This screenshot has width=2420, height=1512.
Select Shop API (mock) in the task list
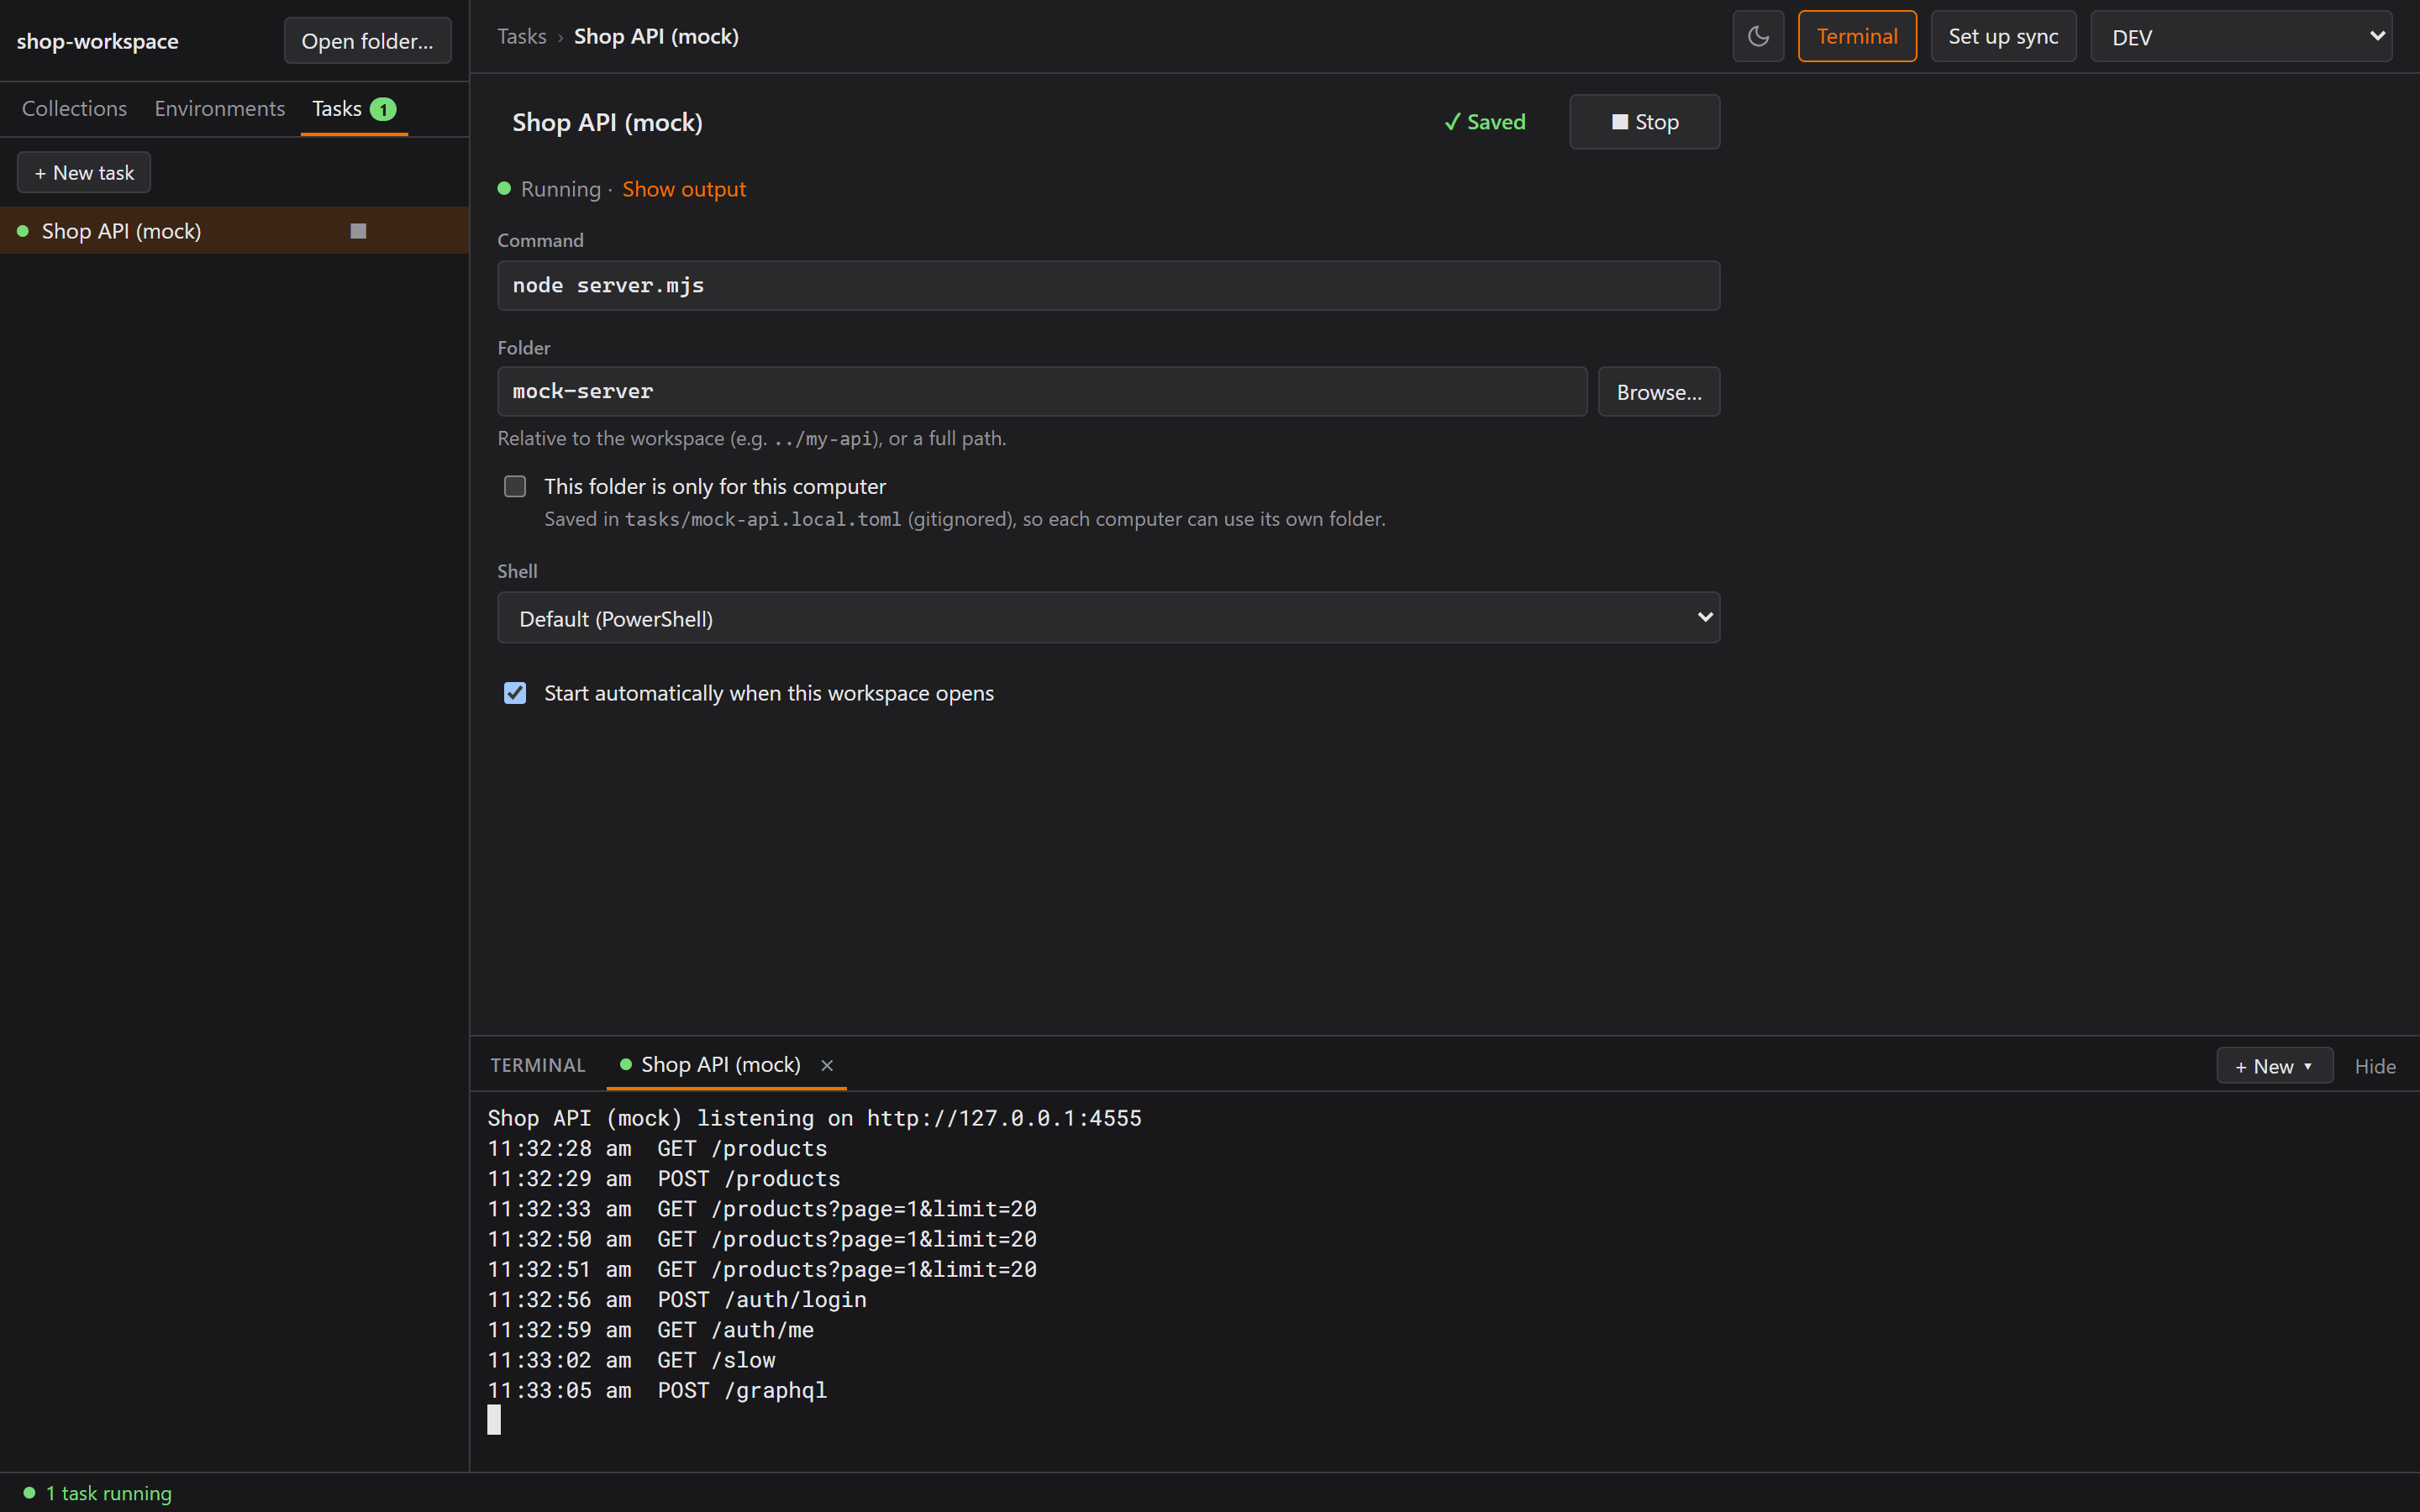[234, 231]
